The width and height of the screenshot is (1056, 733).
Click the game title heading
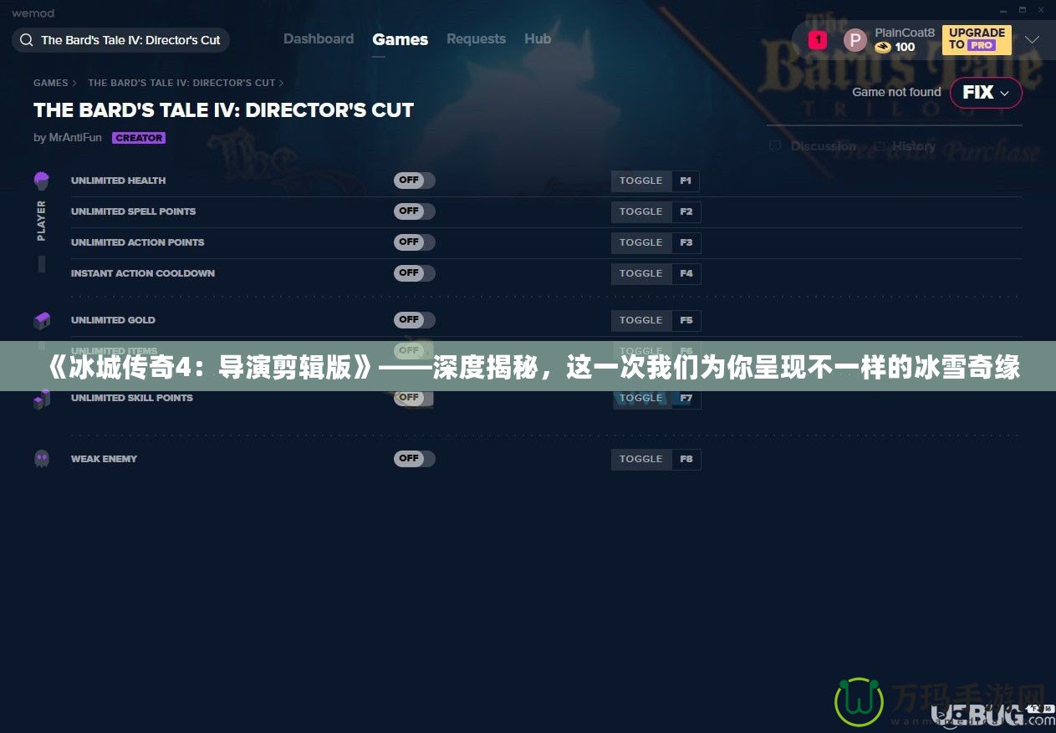223,110
